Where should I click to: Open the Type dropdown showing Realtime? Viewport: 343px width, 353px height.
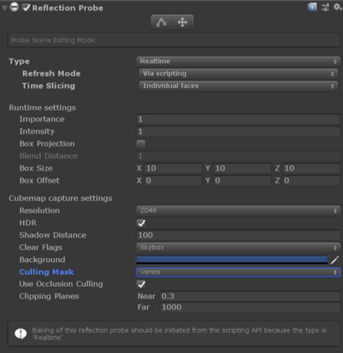point(238,61)
